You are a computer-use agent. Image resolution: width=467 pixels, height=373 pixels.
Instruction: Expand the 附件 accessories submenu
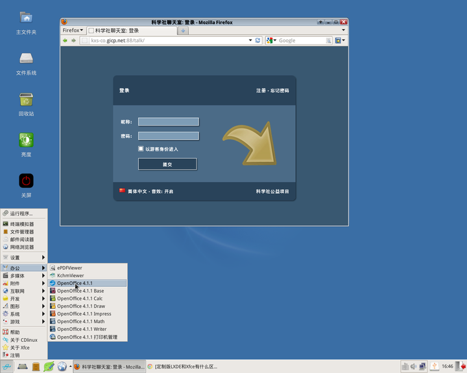(24, 284)
